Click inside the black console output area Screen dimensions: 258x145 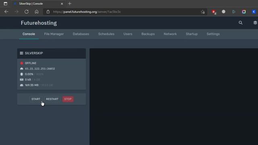tap(174, 97)
